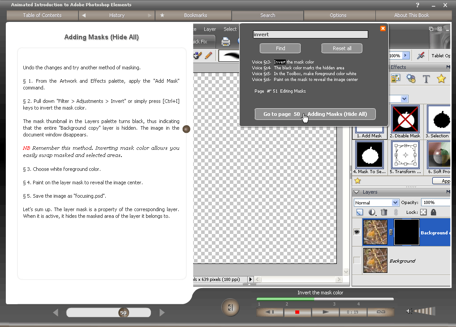Click the bookmark star icon

(162, 15)
